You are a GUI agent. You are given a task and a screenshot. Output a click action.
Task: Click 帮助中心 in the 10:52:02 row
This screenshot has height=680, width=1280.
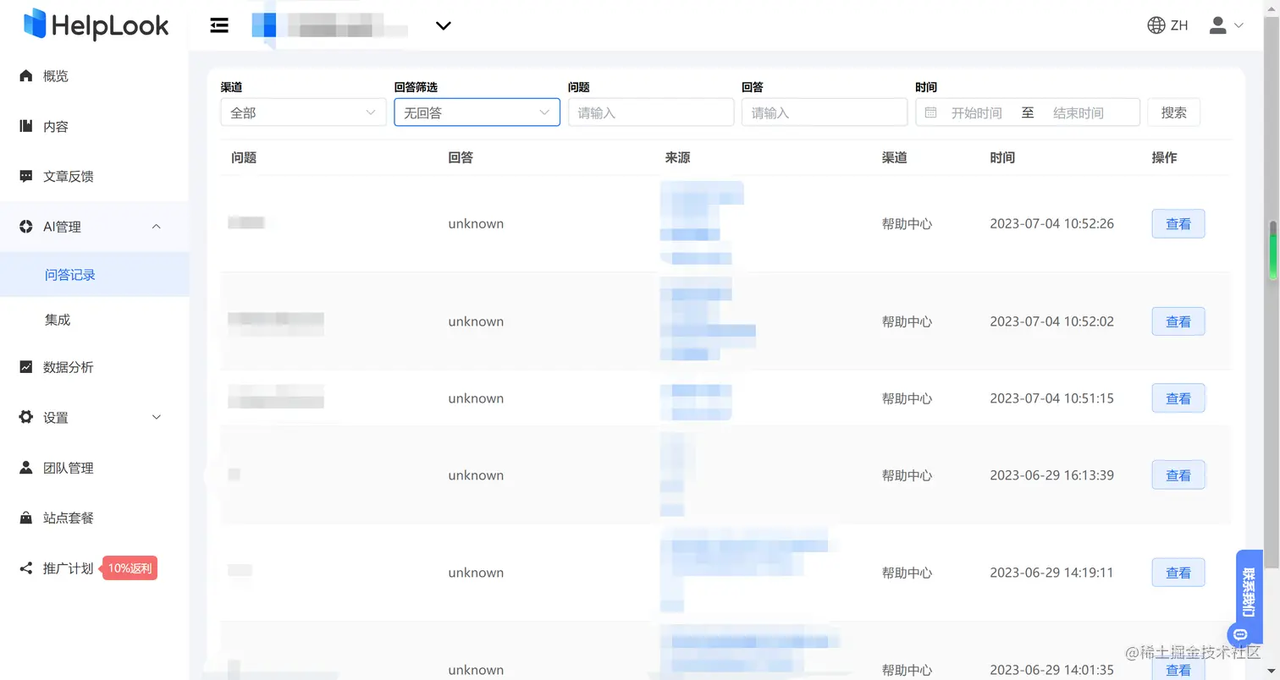click(x=907, y=321)
